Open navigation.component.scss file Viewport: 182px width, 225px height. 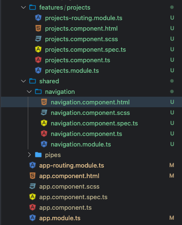tap(91, 113)
